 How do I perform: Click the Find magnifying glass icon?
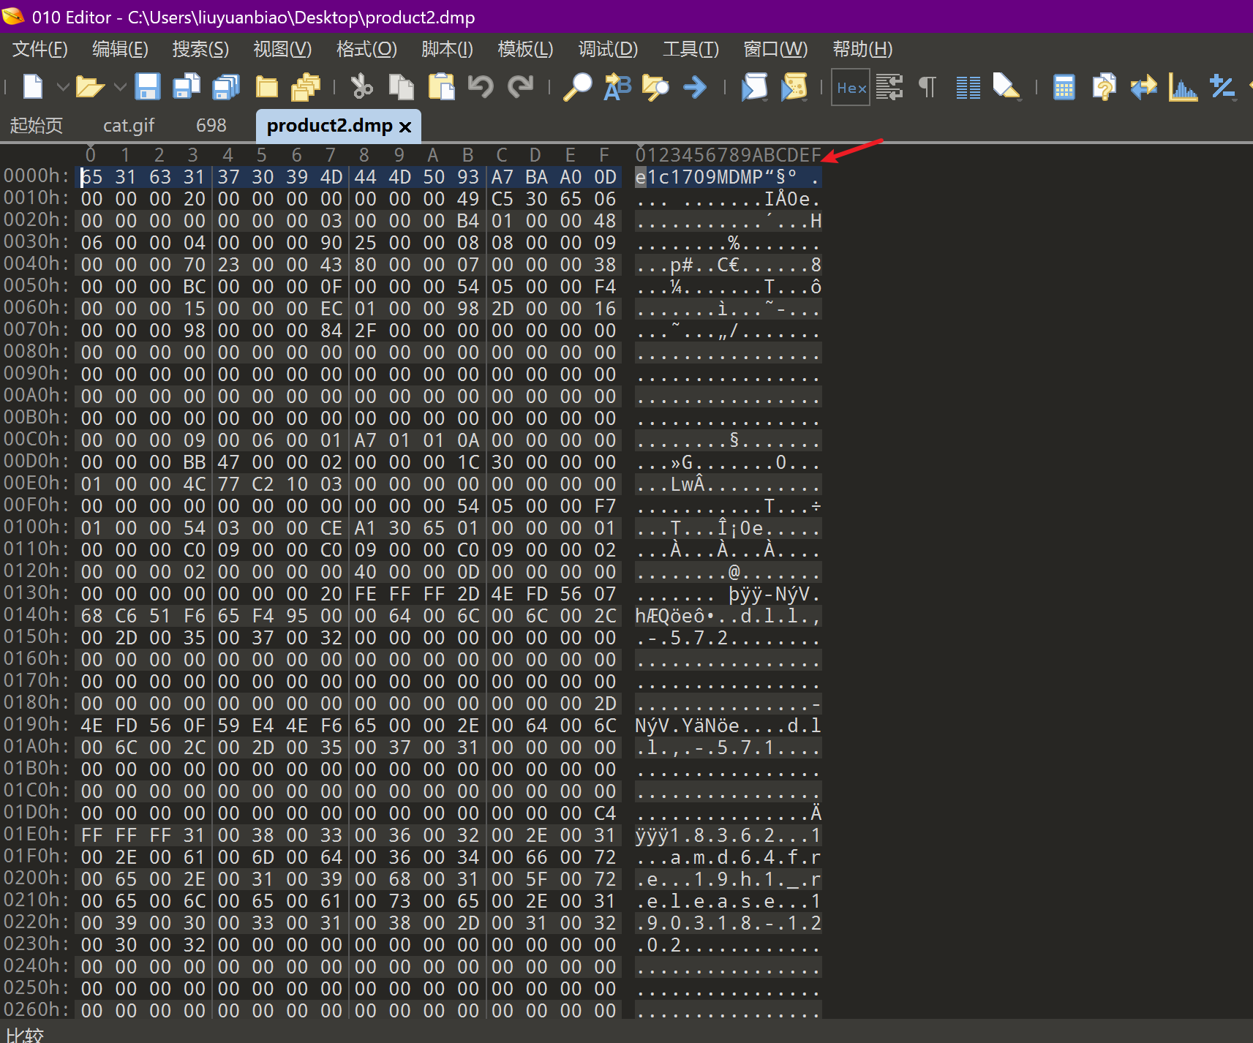tap(577, 87)
